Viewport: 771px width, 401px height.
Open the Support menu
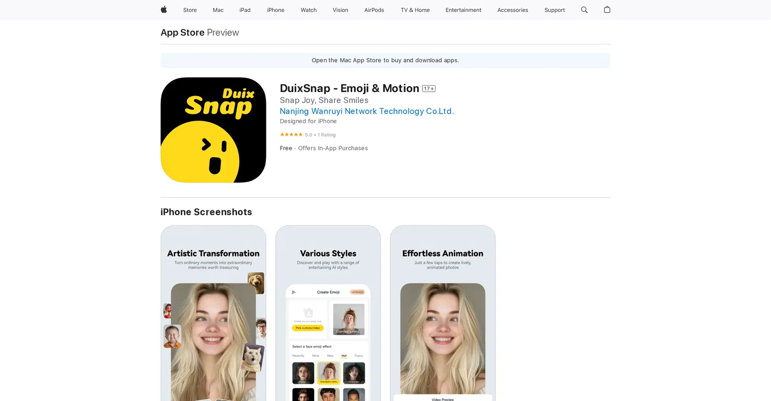coord(554,10)
